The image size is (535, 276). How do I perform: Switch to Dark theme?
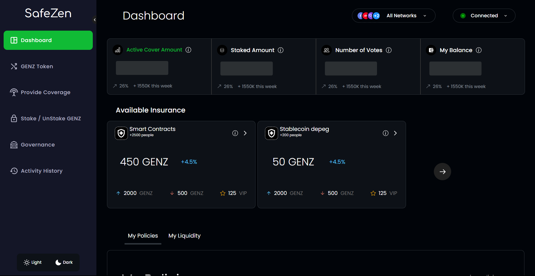tap(64, 262)
